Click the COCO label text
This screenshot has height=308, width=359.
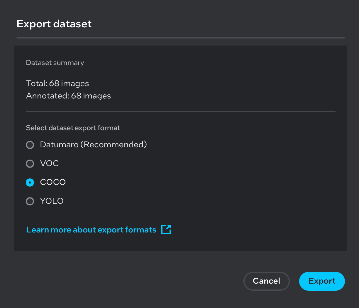pyautogui.click(x=53, y=182)
